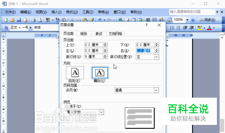The width and height of the screenshot is (225, 133).
Task: Click the document vertical scrollbar thumb
Action: [x=222, y=126]
